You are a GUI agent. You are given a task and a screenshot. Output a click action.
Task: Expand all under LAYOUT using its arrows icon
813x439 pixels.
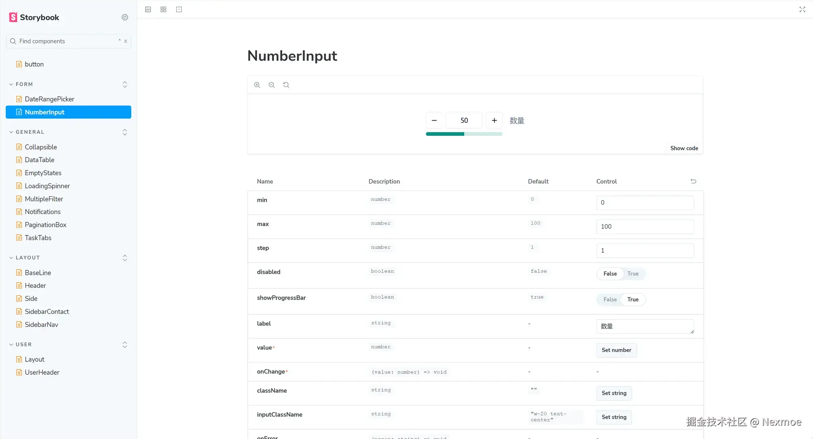pyautogui.click(x=125, y=258)
